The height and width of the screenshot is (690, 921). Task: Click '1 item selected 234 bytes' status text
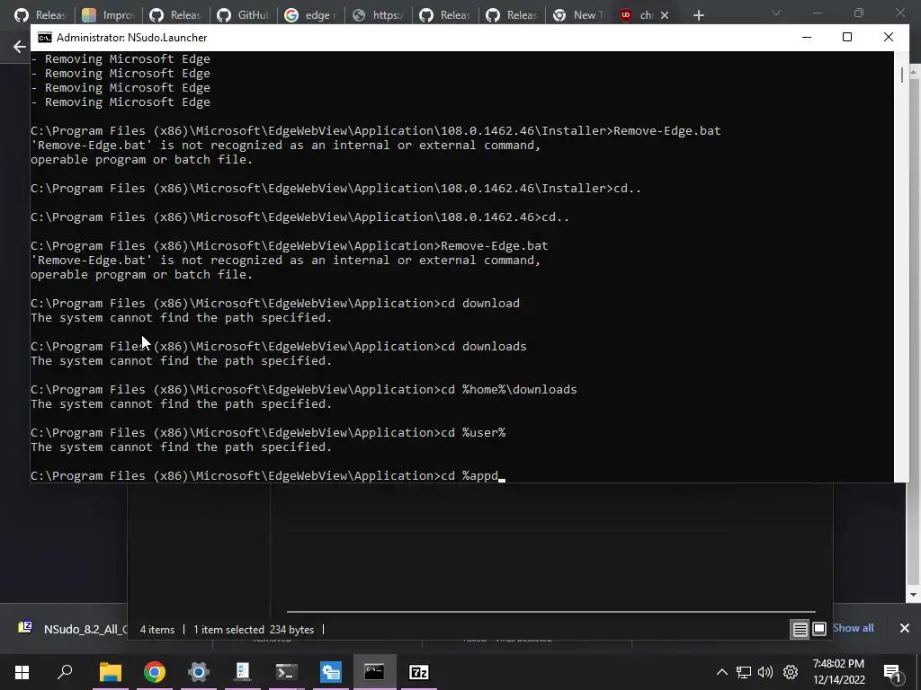coord(253,630)
